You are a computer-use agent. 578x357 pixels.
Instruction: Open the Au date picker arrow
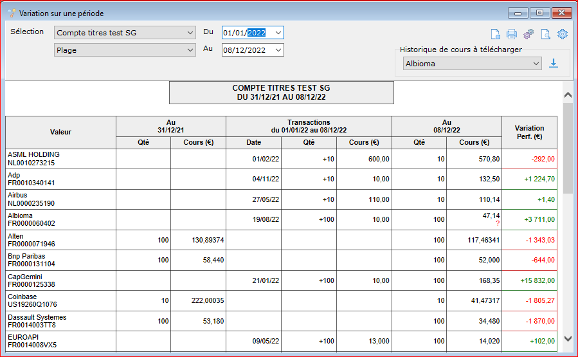pyautogui.click(x=278, y=50)
